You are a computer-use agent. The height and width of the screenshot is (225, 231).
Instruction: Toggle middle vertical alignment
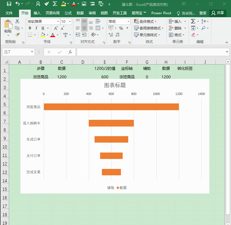[x=84, y=21]
